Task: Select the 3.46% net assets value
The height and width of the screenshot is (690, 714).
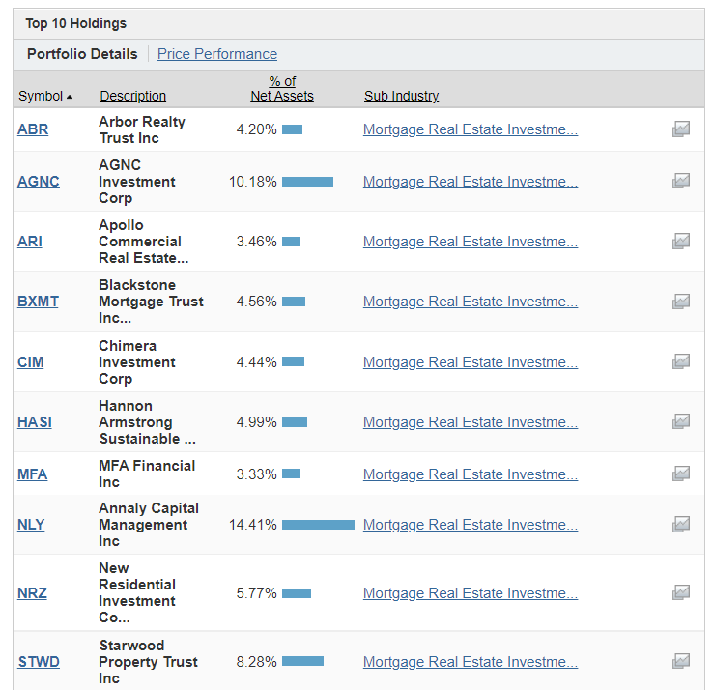Action: click(256, 242)
